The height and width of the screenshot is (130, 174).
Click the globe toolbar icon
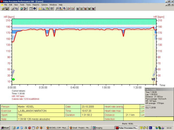point(21,9)
